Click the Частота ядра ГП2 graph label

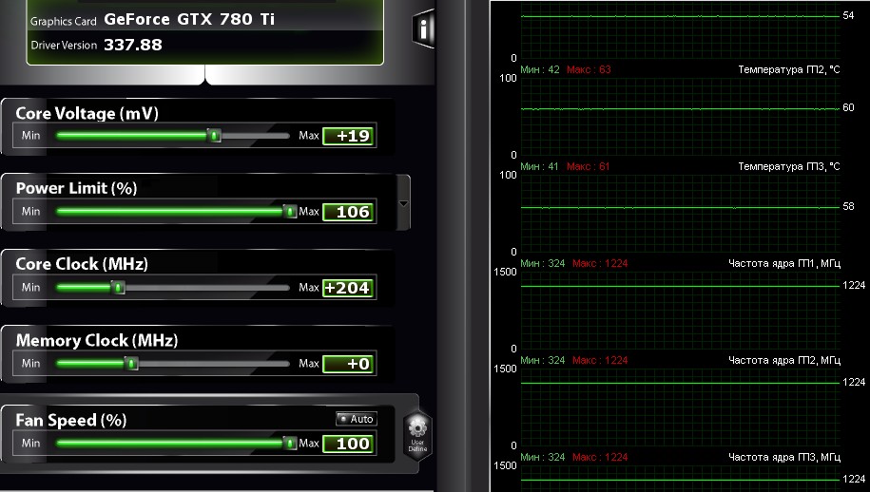point(784,361)
